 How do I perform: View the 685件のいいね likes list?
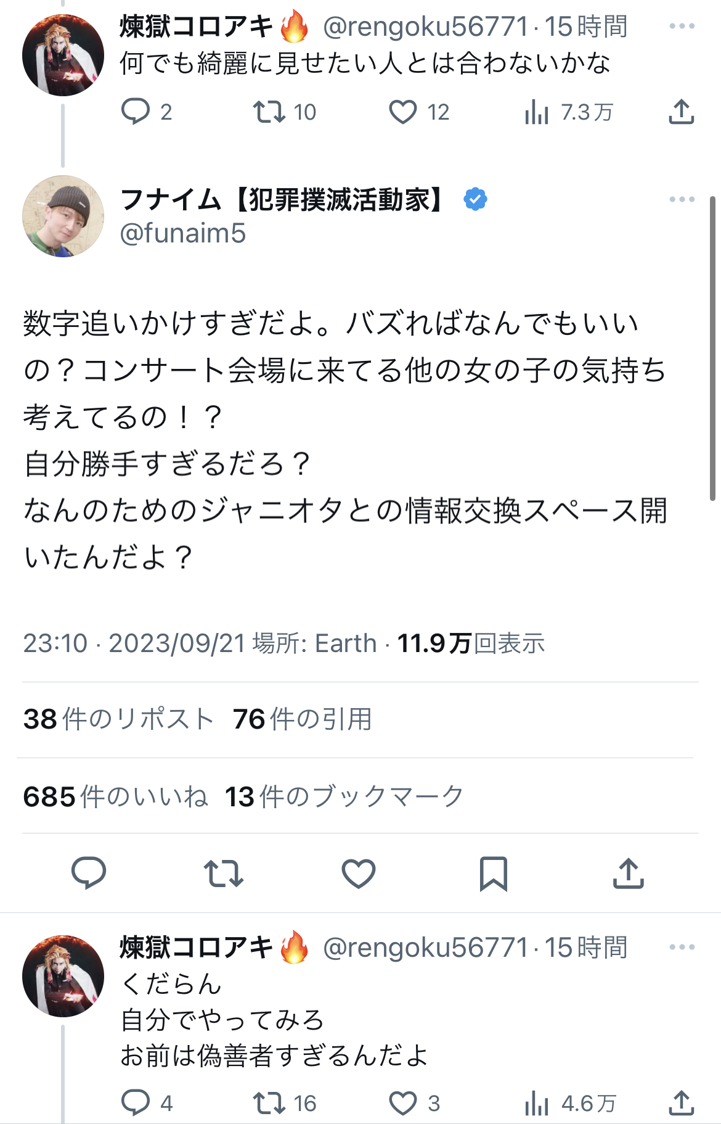coord(116,796)
